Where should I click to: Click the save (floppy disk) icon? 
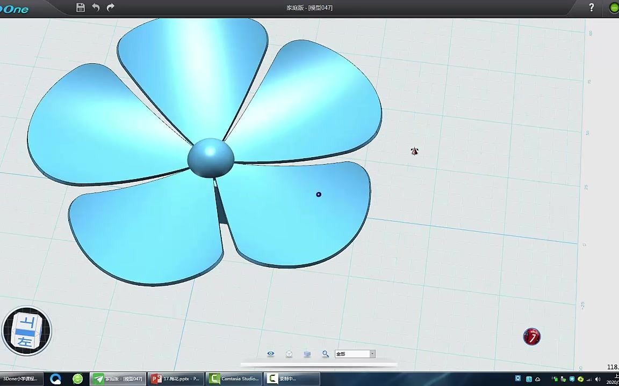tap(81, 7)
